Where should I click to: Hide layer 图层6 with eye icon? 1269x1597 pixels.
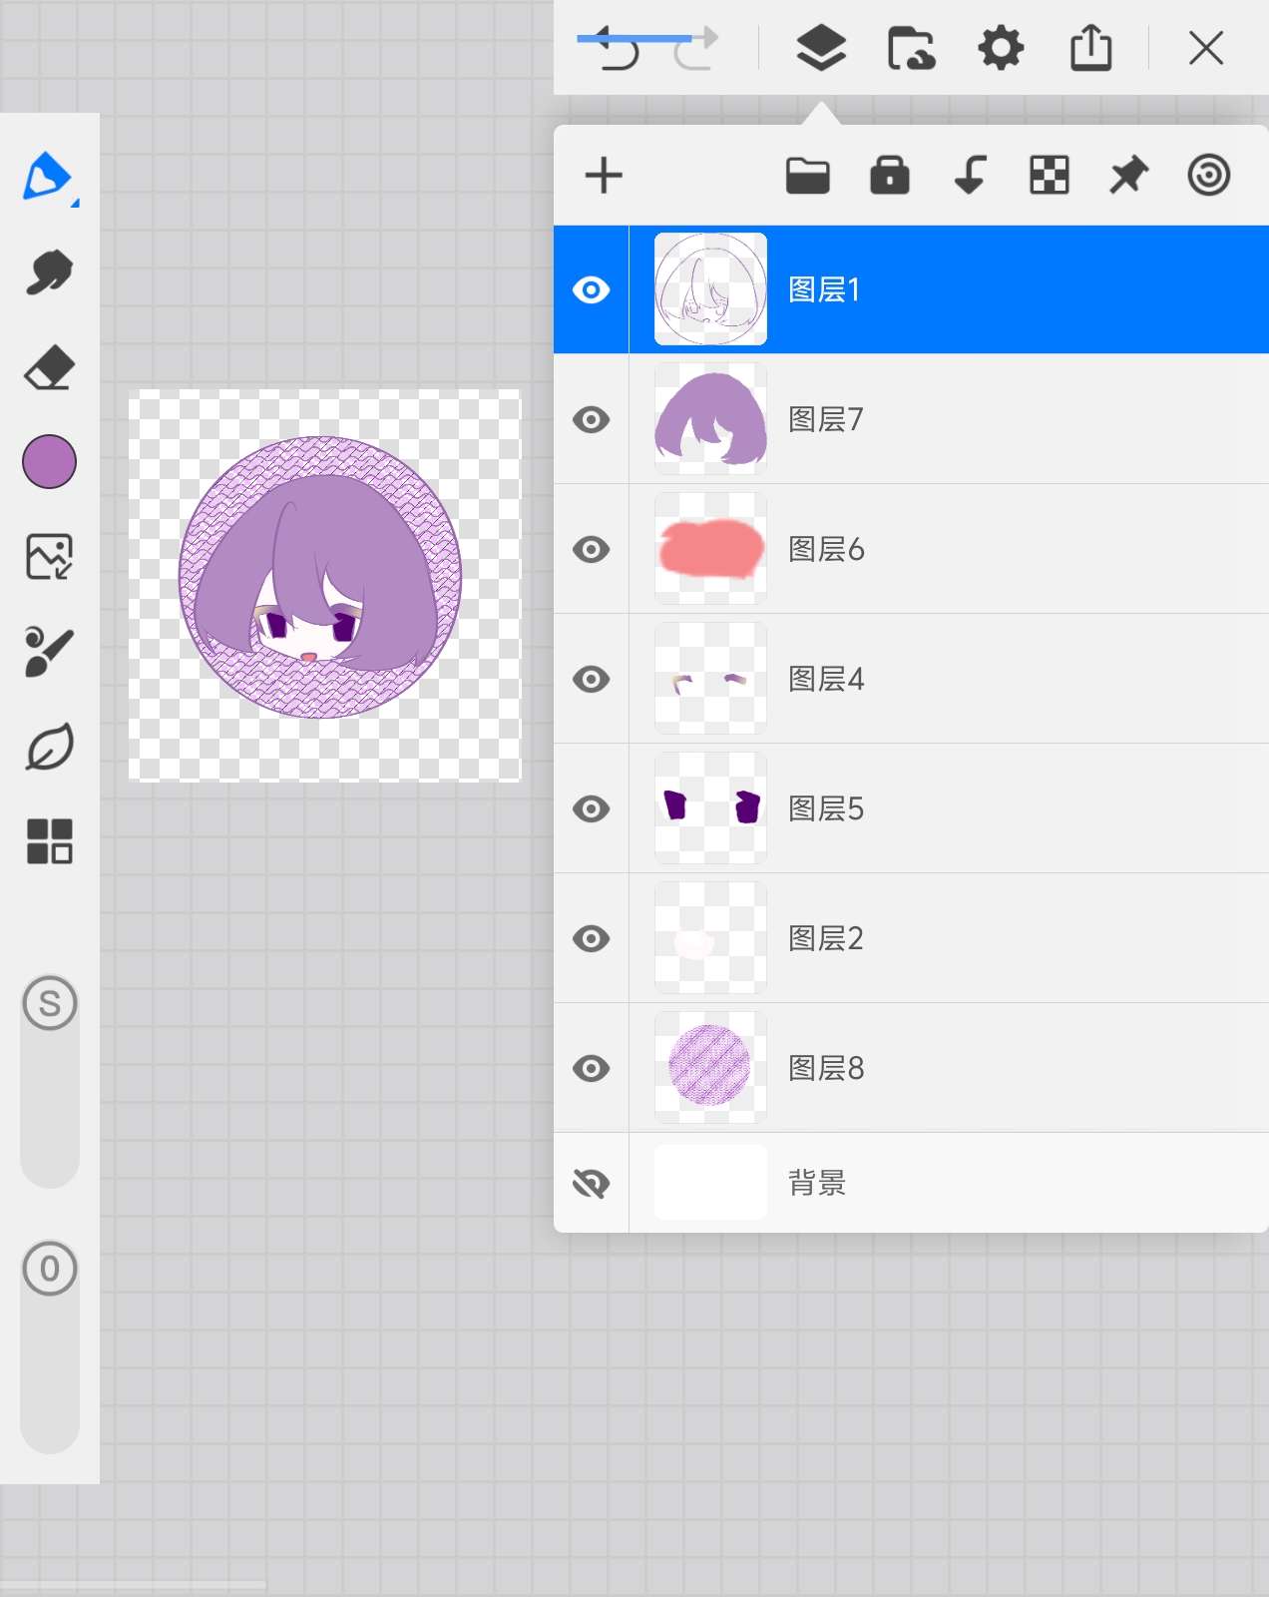click(592, 549)
